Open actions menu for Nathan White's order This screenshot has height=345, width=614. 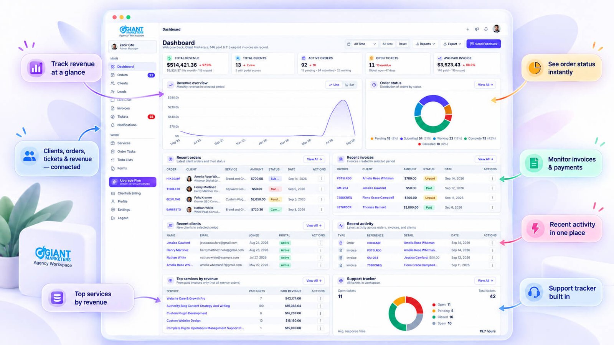click(x=321, y=210)
